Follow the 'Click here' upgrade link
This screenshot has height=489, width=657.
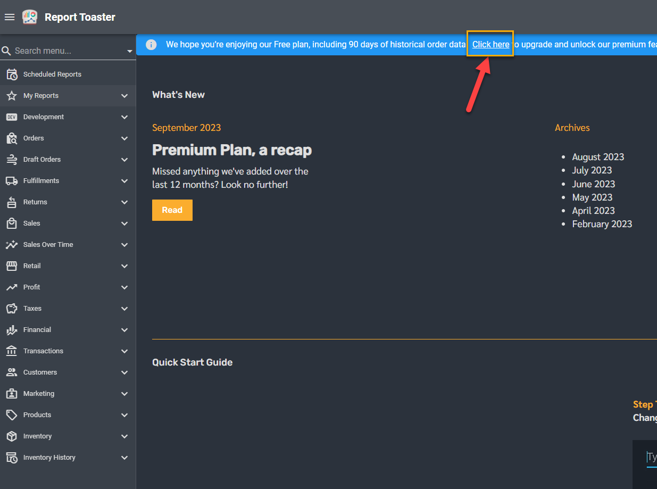490,45
